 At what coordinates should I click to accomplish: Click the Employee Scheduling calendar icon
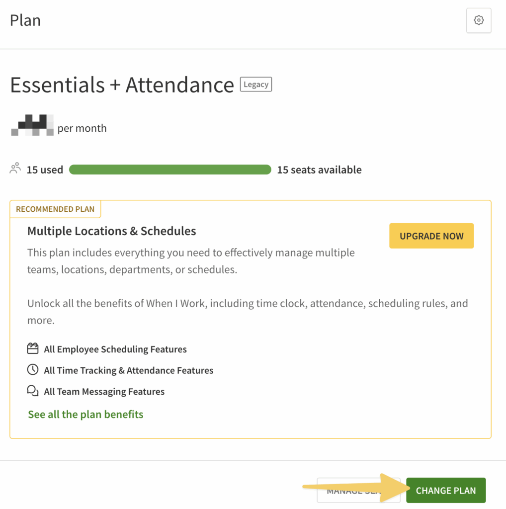[x=33, y=348]
